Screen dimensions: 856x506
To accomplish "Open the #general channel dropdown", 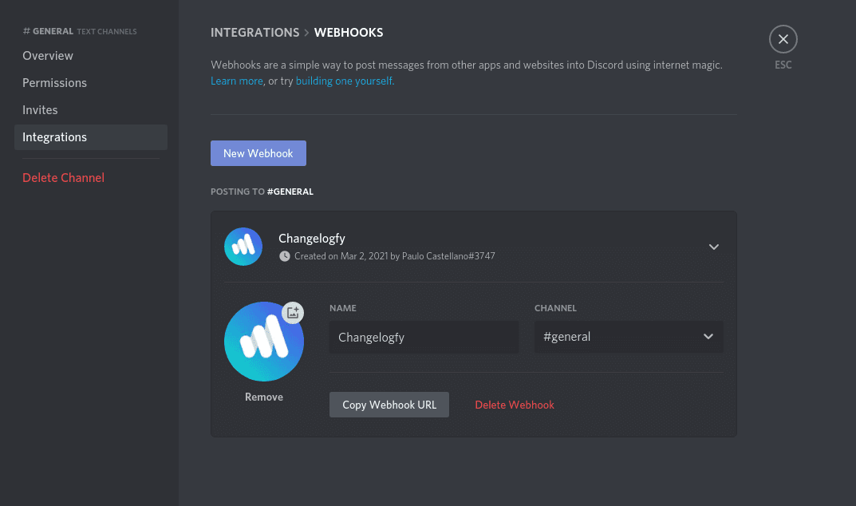I will tap(629, 337).
